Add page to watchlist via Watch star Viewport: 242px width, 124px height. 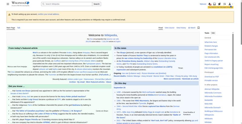point(192,28)
